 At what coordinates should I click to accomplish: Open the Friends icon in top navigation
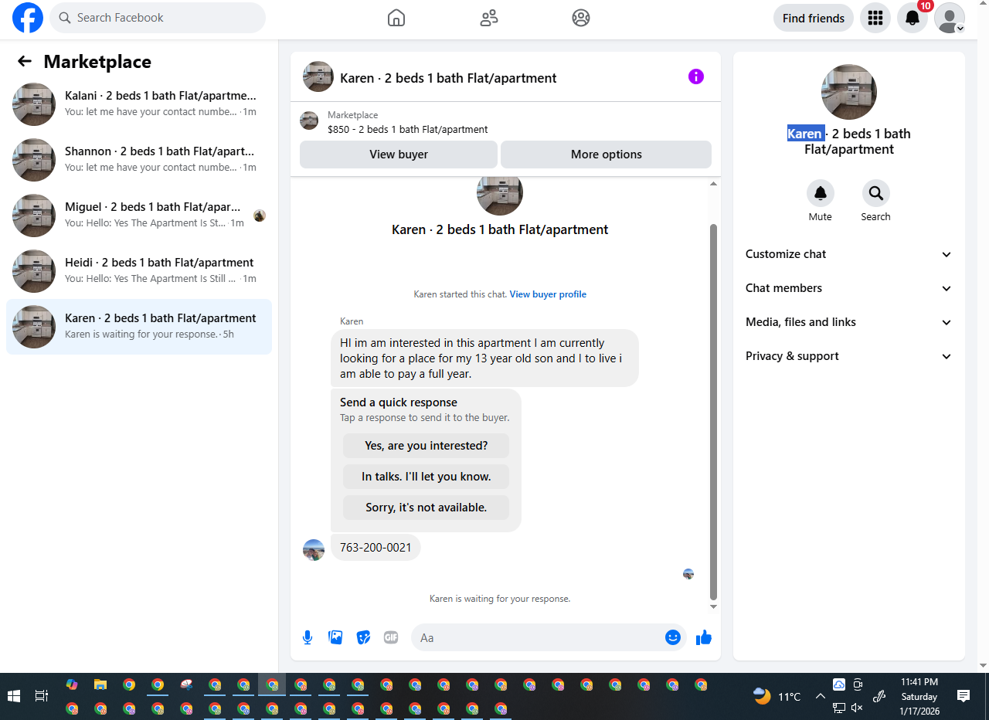pos(489,18)
